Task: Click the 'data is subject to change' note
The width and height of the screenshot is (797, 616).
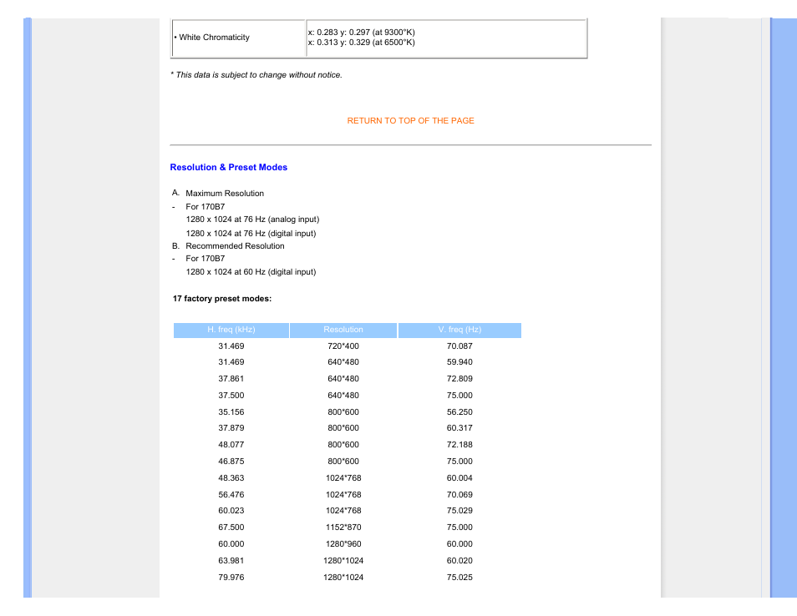Action: 256,75
